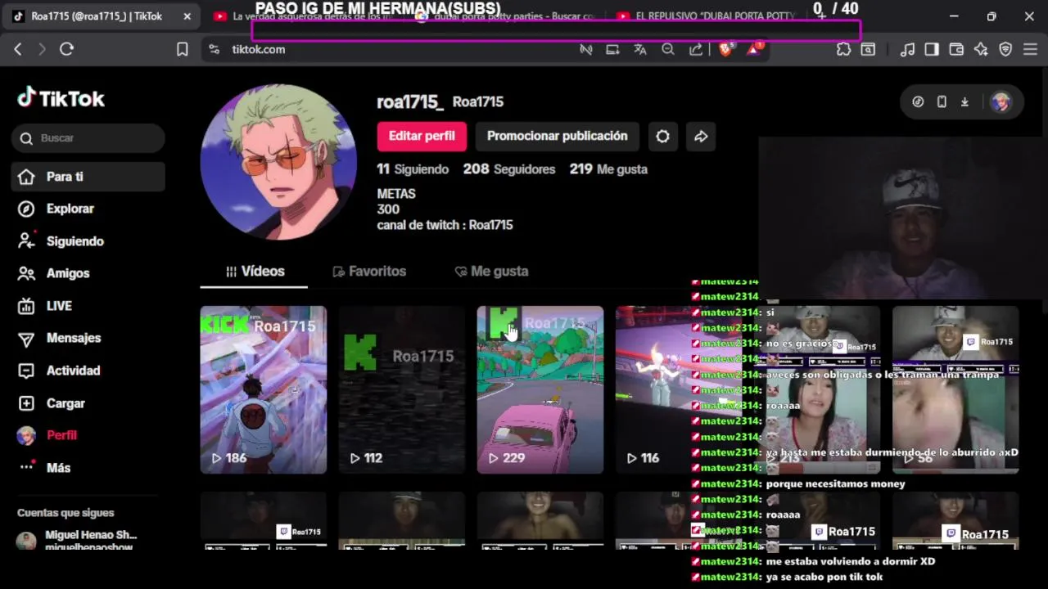Click the share profile arrow icon
This screenshot has width=1048, height=589.
click(x=701, y=137)
